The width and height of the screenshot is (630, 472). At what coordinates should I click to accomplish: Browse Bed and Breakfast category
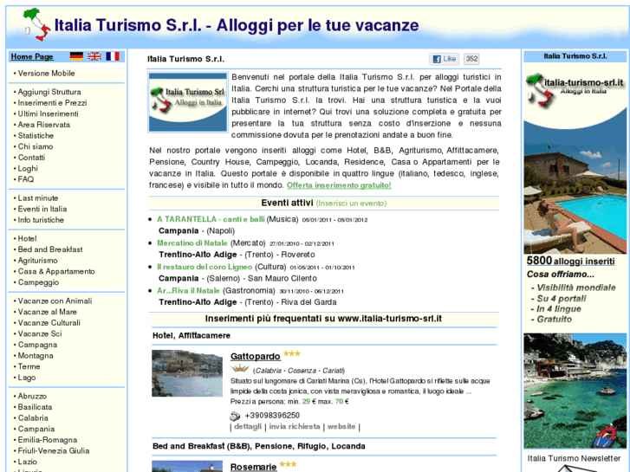tap(50, 249)
